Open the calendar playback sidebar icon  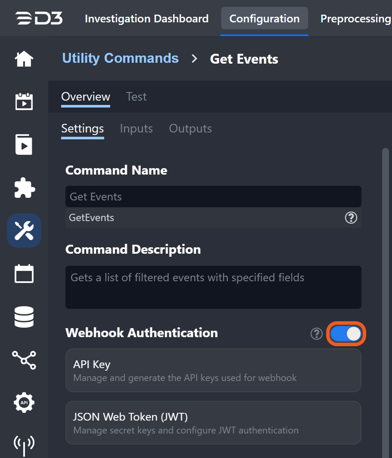coord(24,101)
